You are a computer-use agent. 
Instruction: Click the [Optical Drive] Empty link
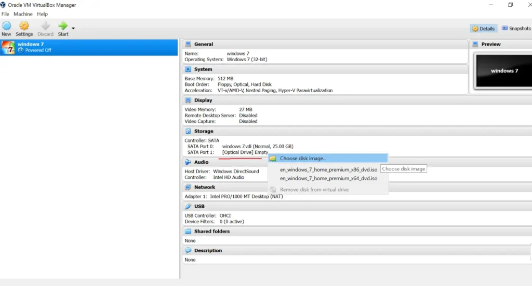(245, 152)
